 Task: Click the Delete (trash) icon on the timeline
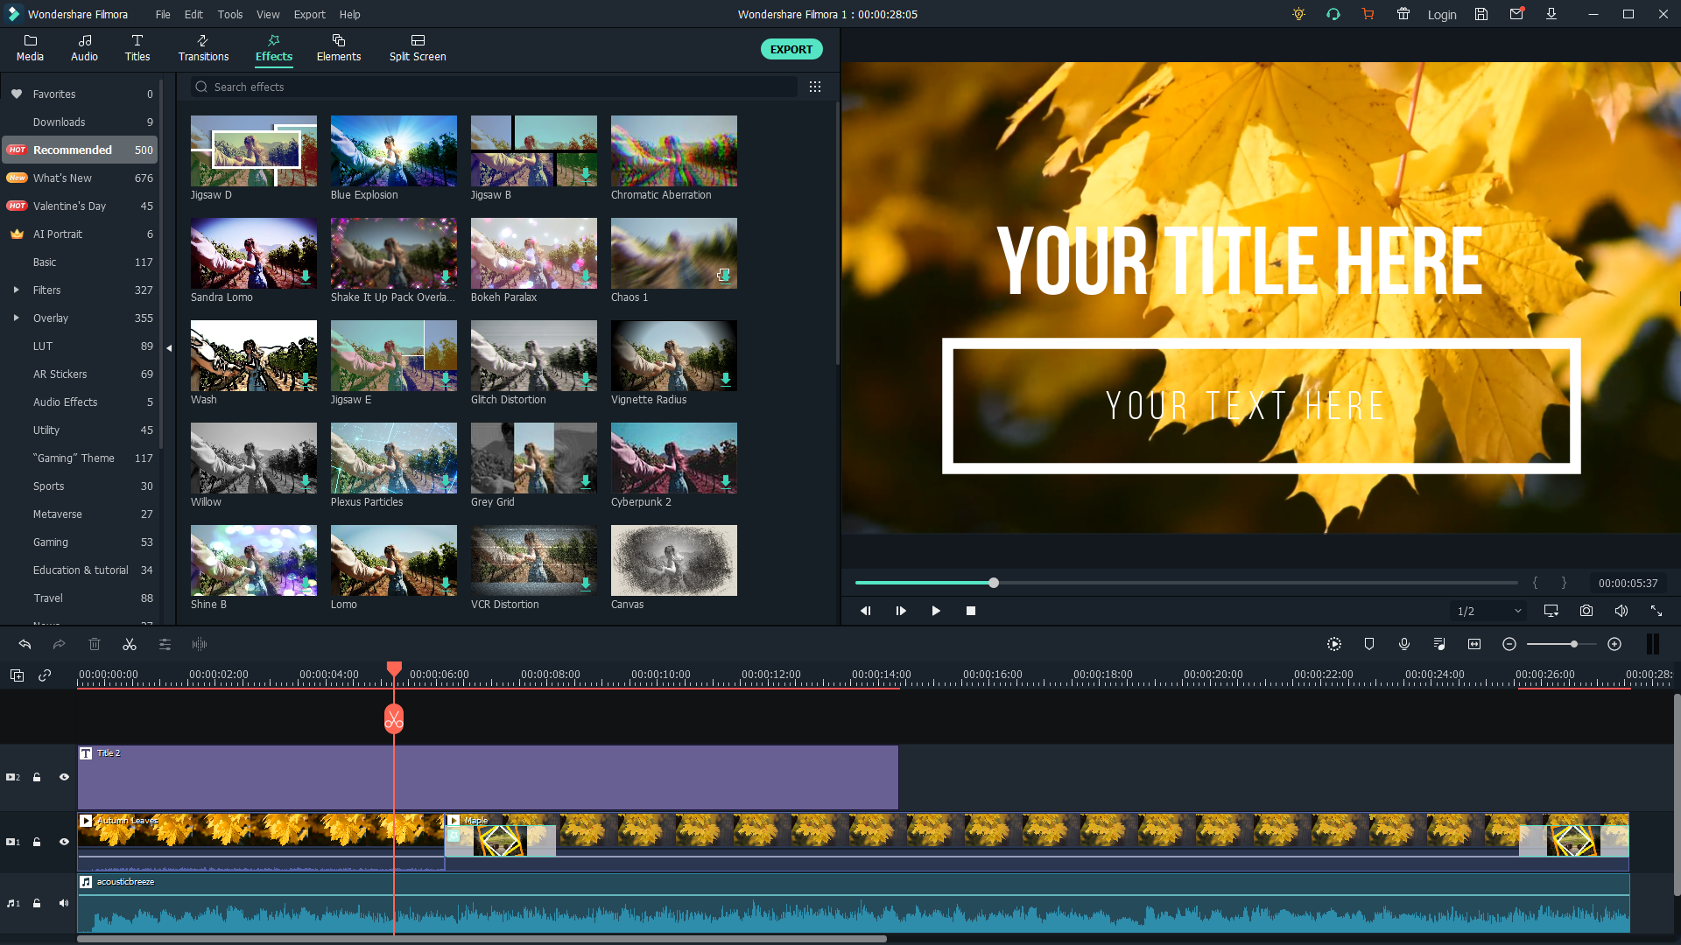click(x=95, y=644)
